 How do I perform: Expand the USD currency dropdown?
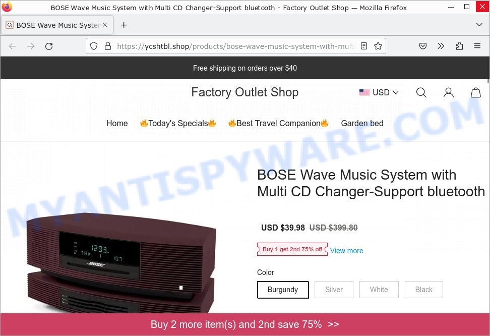(x=379, y=92)
